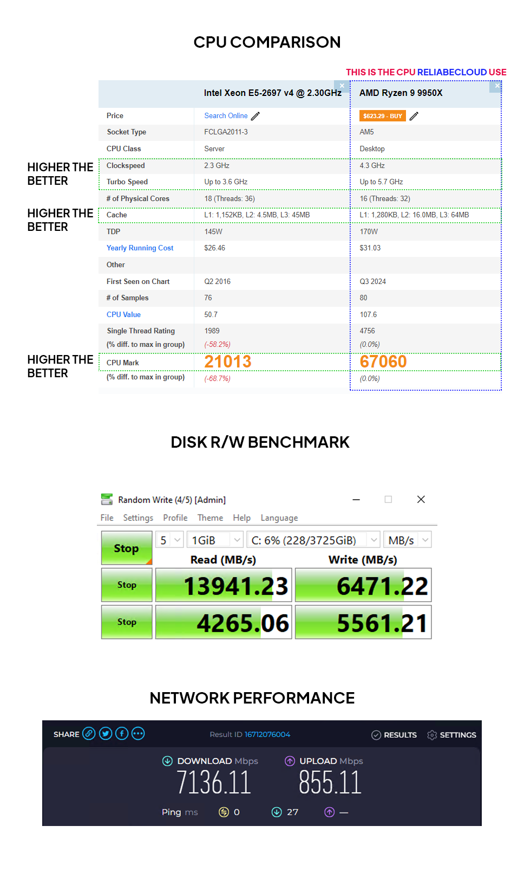Viewport: 524px width, 871px height.
Task: Select the AMD Ryzen 9 9950X header
Action: (401, 93)
